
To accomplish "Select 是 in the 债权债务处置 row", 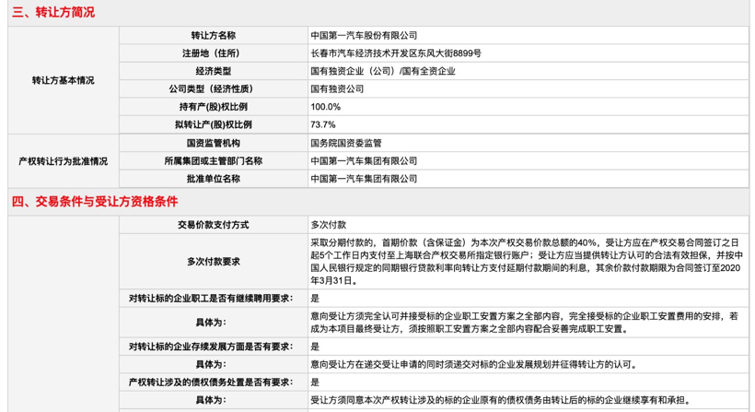I will 315,383.
